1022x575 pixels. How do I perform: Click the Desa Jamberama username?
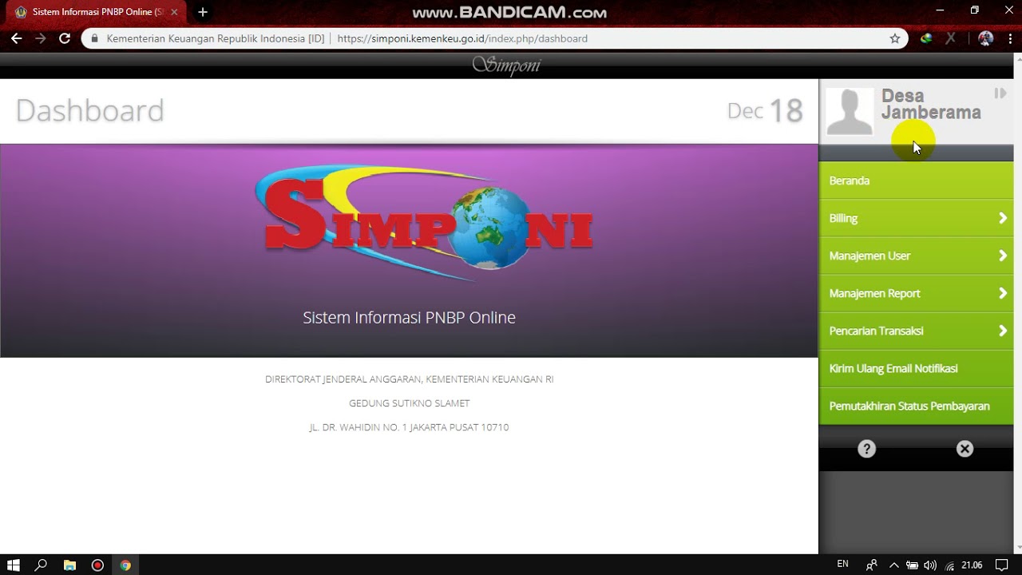coord(931,105)
